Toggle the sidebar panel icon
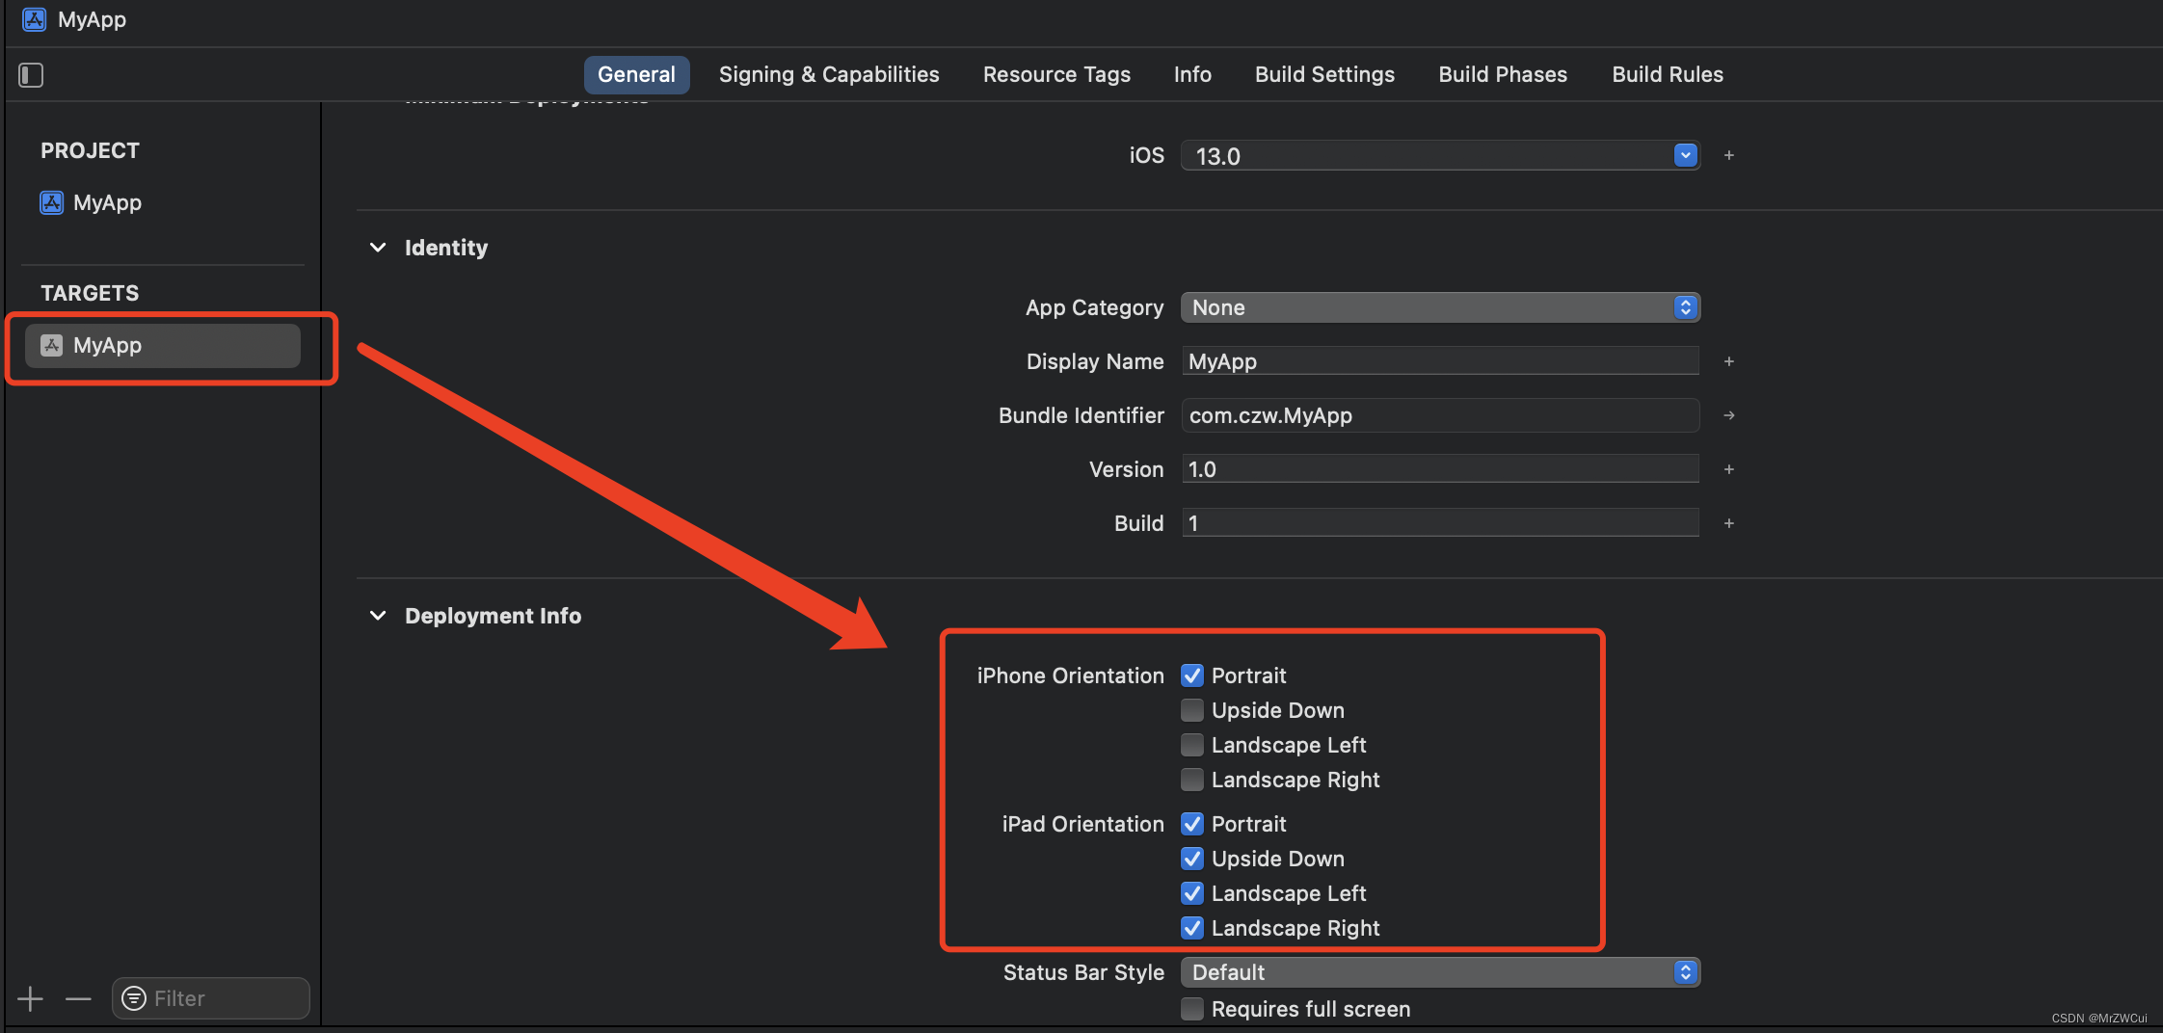The height and width of the screenshot is (1033, 2163). tap(31, 74)
